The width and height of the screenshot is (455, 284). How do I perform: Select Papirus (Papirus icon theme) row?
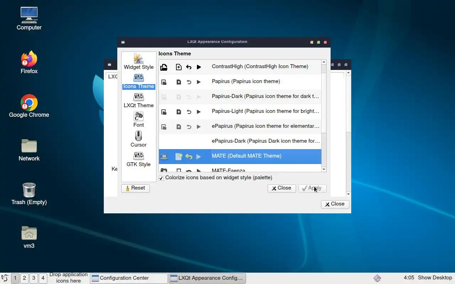(240, 82)
